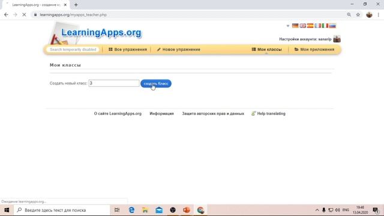Open File Explorer from the taskbar
384x216 pixels.
pos(145,210)
